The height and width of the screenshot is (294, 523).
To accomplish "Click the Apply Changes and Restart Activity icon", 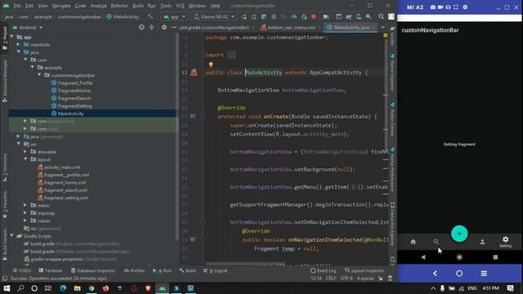I will (254, 16).
